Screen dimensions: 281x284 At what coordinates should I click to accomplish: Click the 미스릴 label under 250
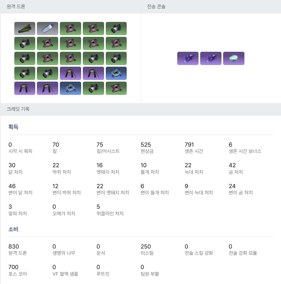(147, 253)
